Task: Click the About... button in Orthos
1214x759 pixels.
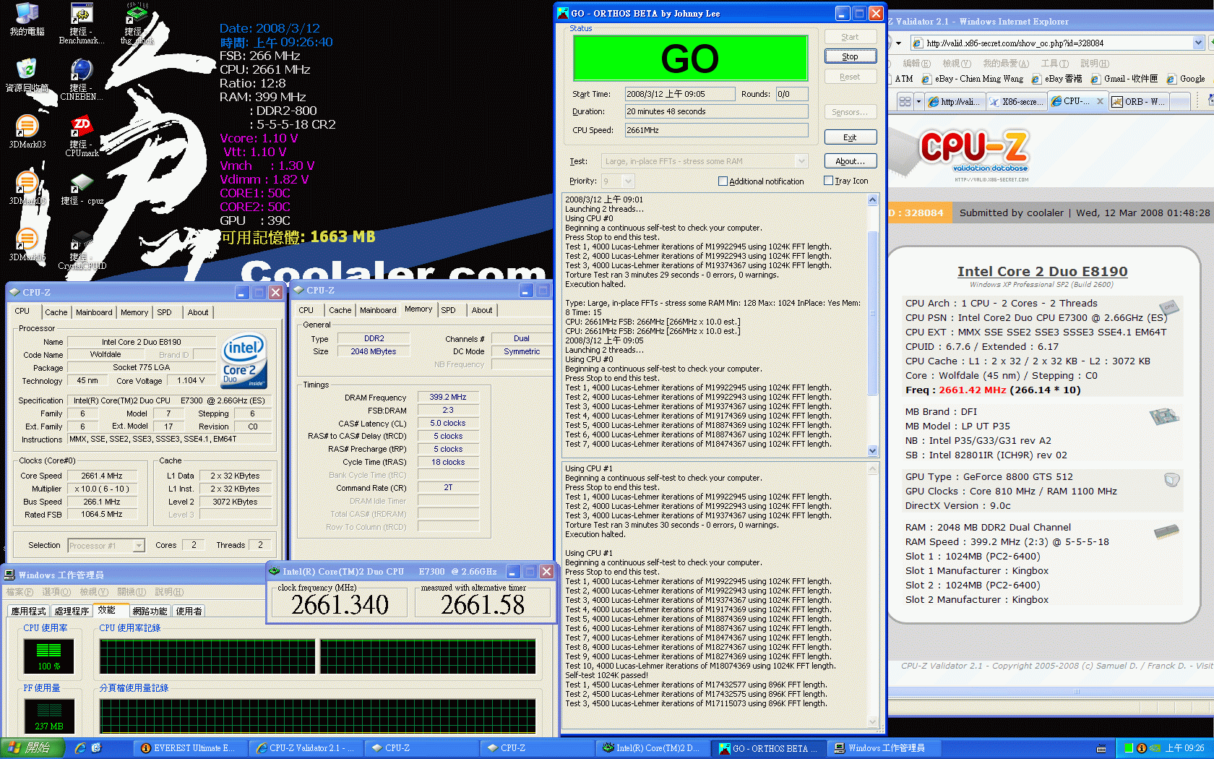Action: (x=850, y=161)
